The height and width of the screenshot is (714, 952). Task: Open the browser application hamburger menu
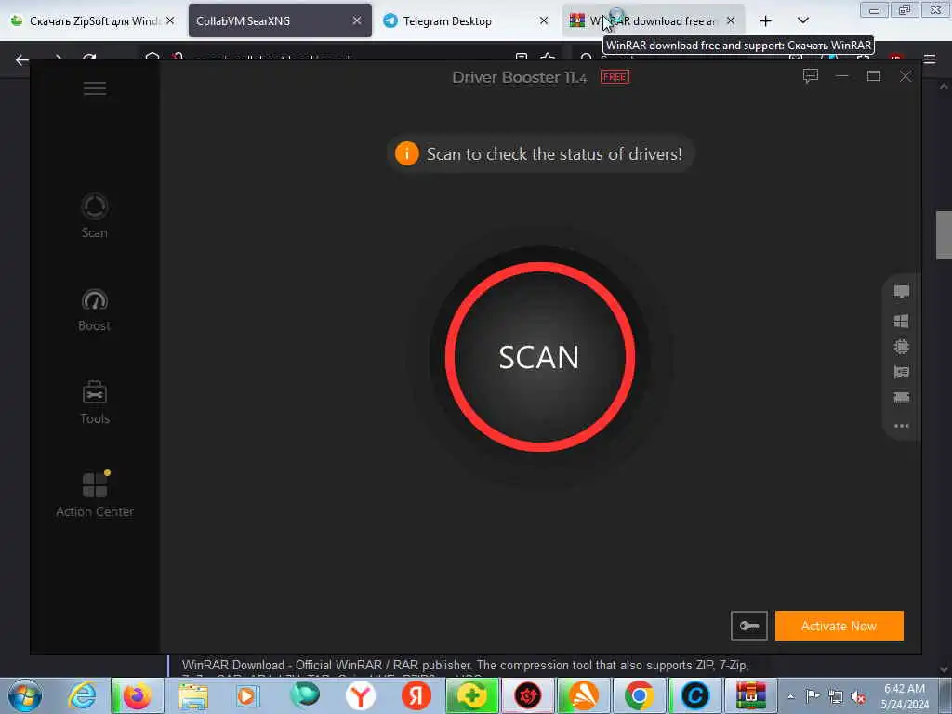[930, 59]
